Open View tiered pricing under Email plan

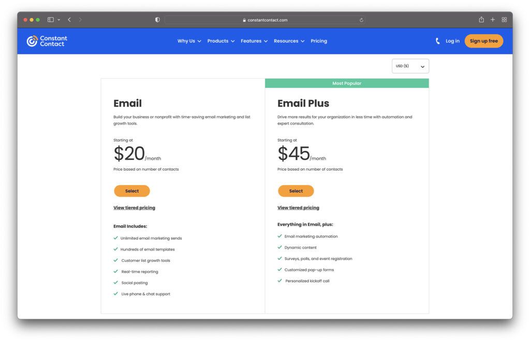[x=134, y=207]
